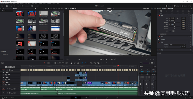
Task: Select Compound Clip 1 thumbnail
Action: point(20,36)
